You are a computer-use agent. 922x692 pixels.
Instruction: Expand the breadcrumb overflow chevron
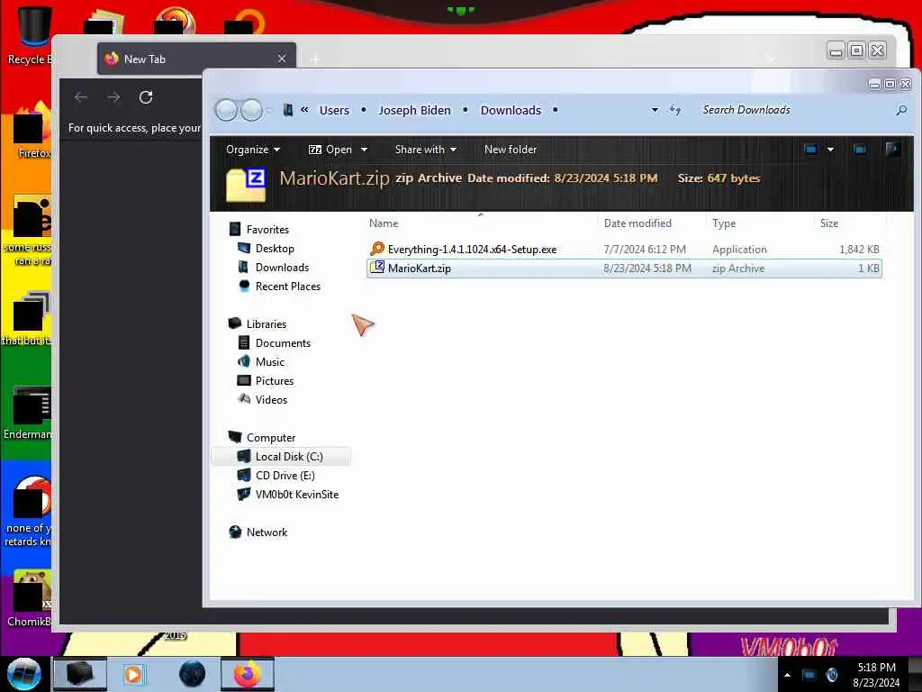(304, 109)
